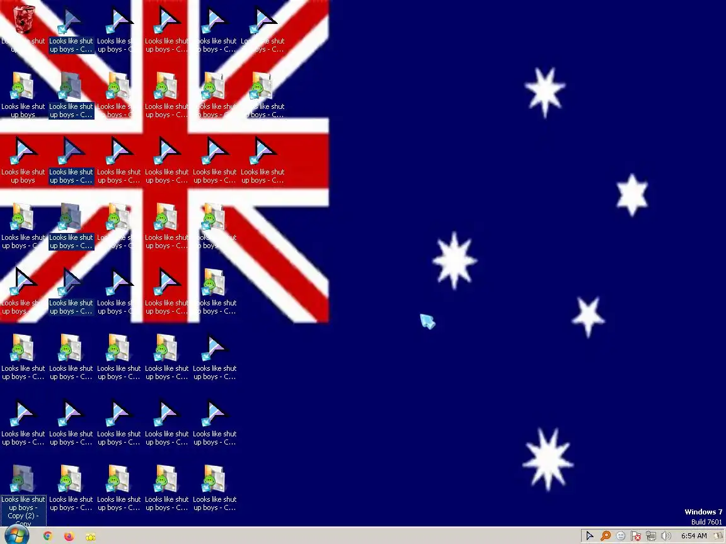This screenshot has height=544, width=726.
Task: Click the 6:54 AM taskbar clock
Action: click(x=694, y=536)
